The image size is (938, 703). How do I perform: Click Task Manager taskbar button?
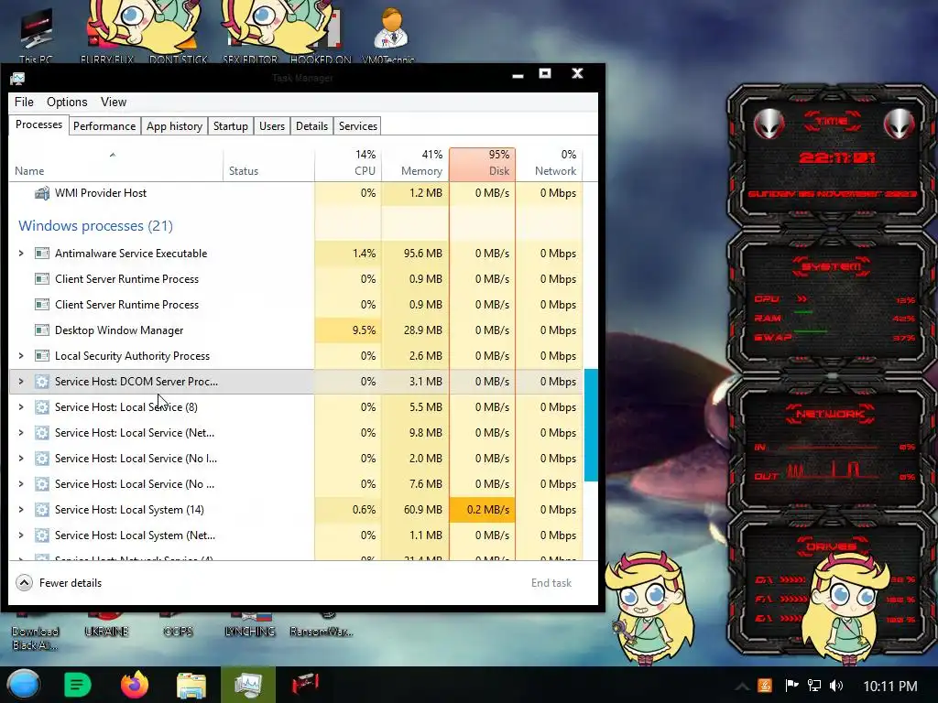click(x=248, y=685)
